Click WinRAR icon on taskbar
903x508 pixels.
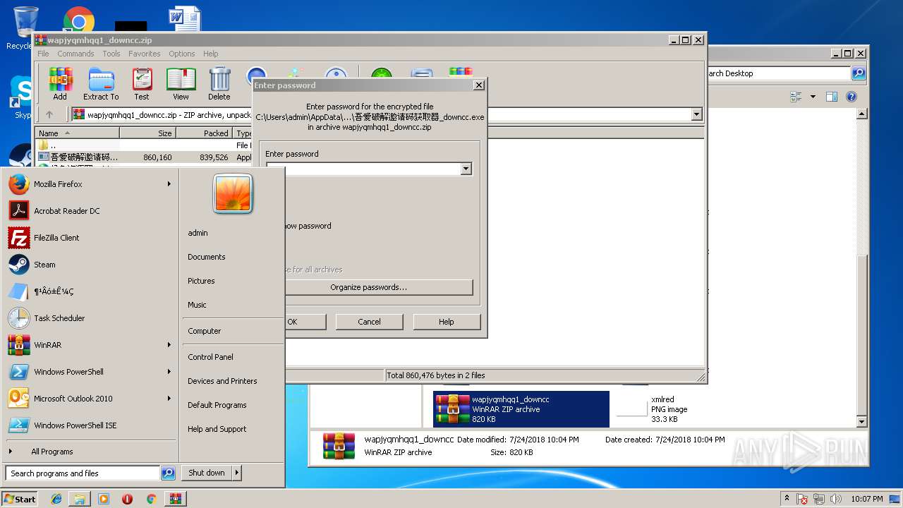175,499
